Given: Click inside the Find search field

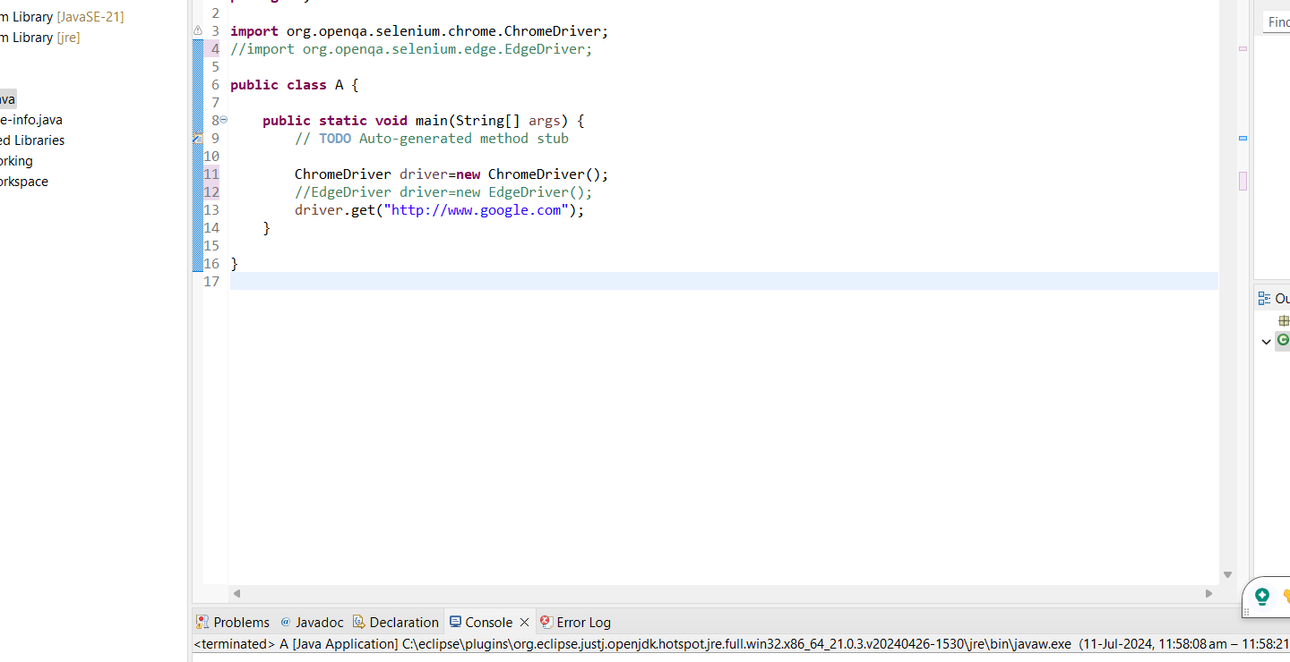Looking at the screenshot, I should (1278, 21).
